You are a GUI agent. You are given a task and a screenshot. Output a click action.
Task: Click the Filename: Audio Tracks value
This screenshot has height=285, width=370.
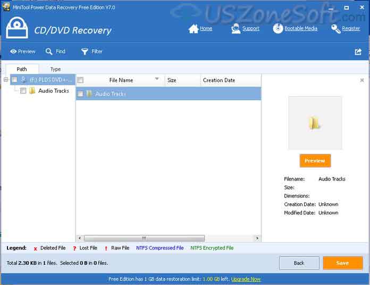coord(332,179)
